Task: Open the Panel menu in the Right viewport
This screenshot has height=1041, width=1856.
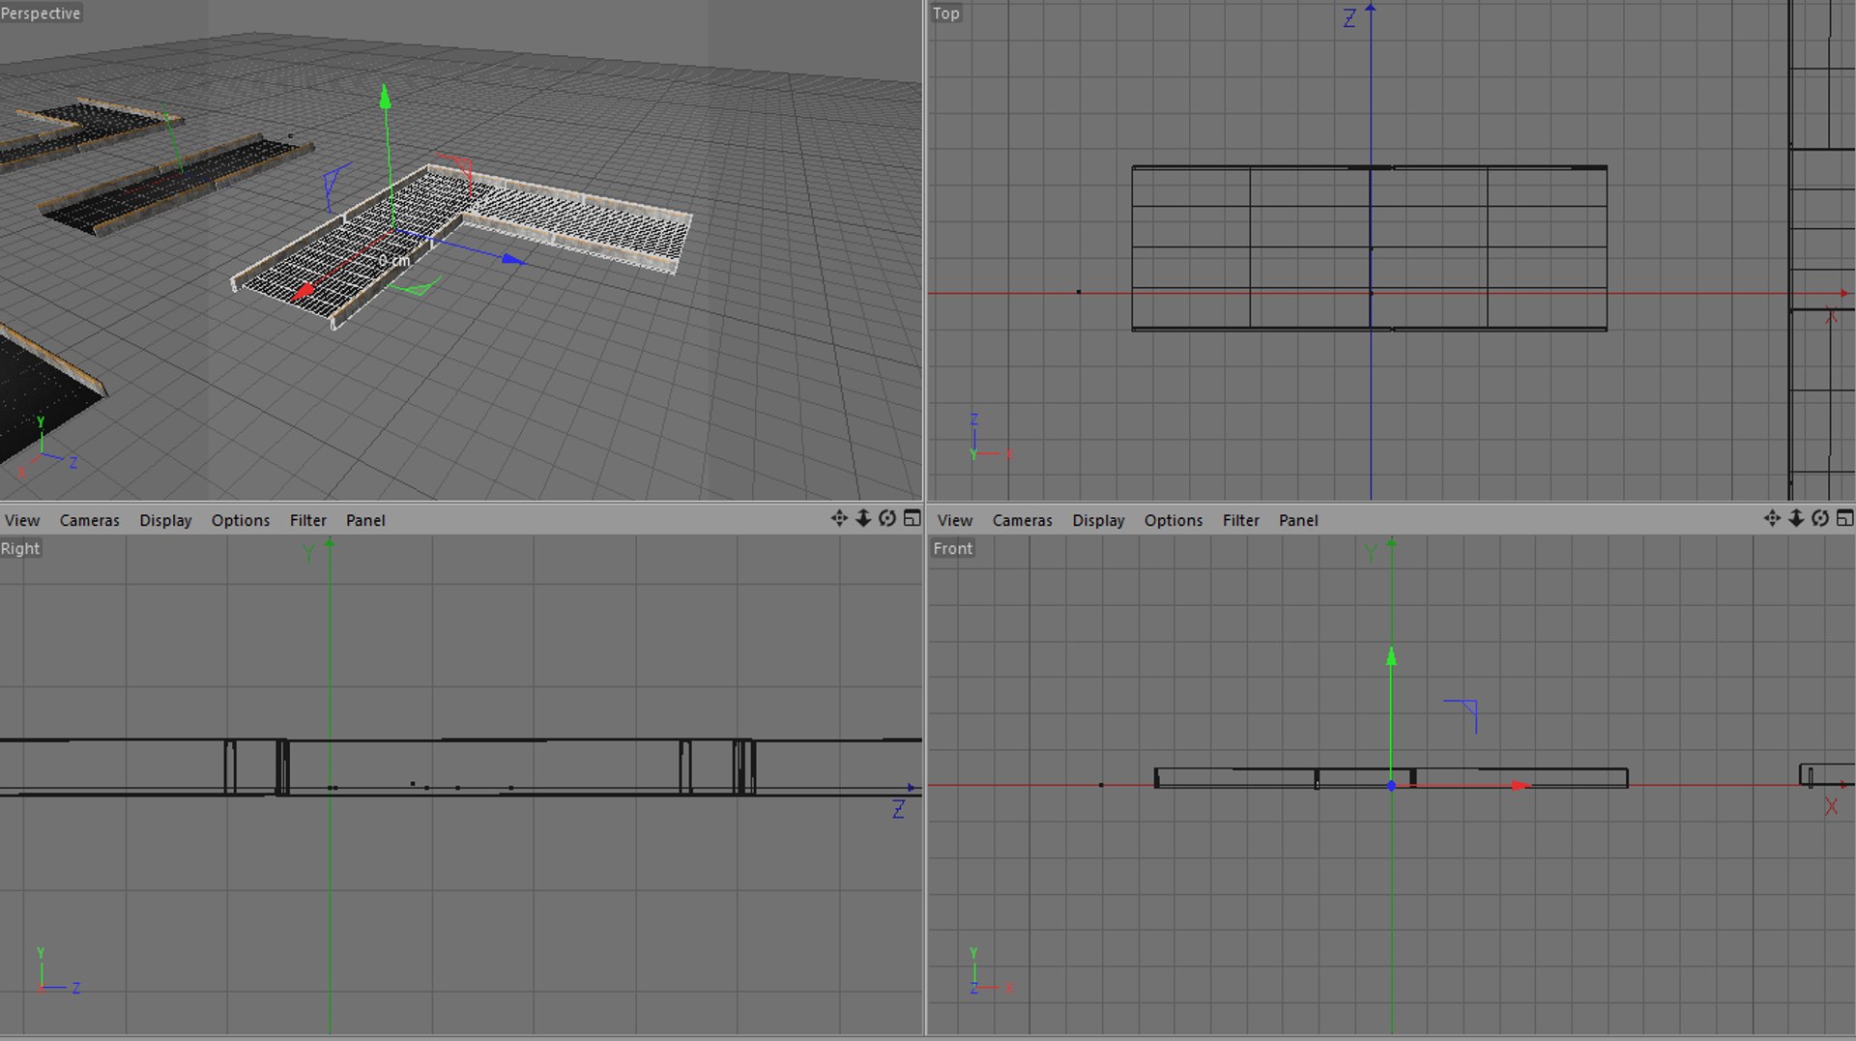Action: click(x=365, y=520)
